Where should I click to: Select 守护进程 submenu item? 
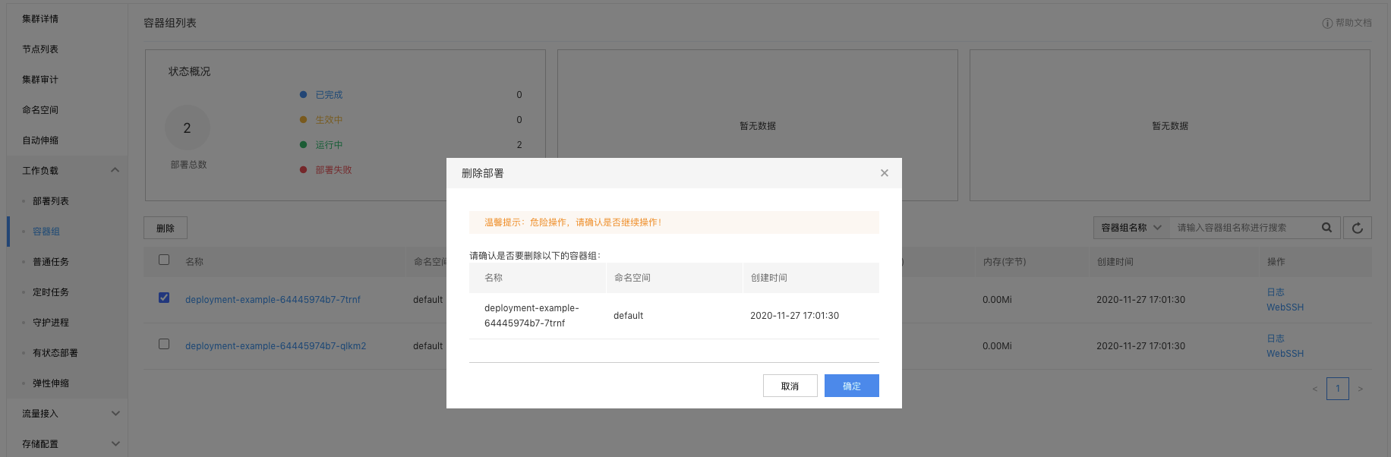pyautogui.click(x=51, y=323)
